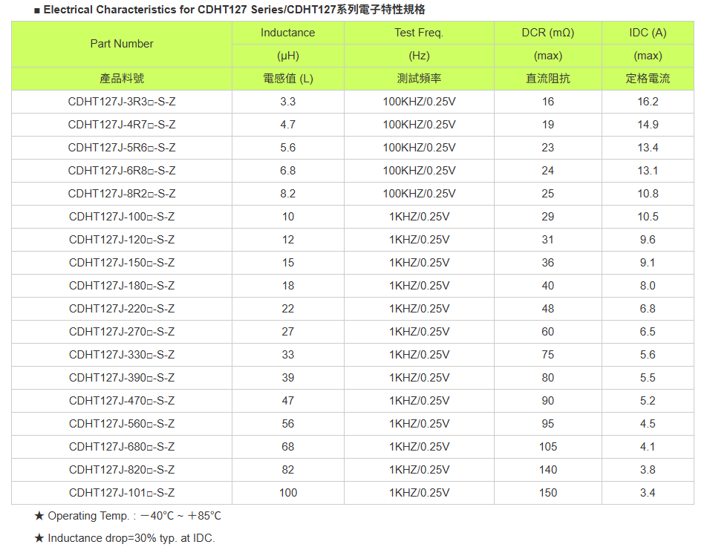Click IDC value 16.2
This screenshot has width=707, height=550.
coord(648,102)
